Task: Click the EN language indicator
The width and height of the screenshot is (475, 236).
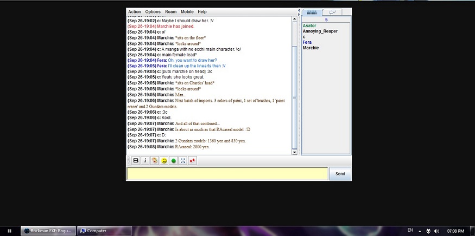Action: pos(410,230)
